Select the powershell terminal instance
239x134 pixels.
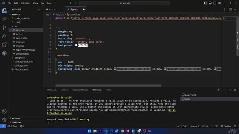209,95
